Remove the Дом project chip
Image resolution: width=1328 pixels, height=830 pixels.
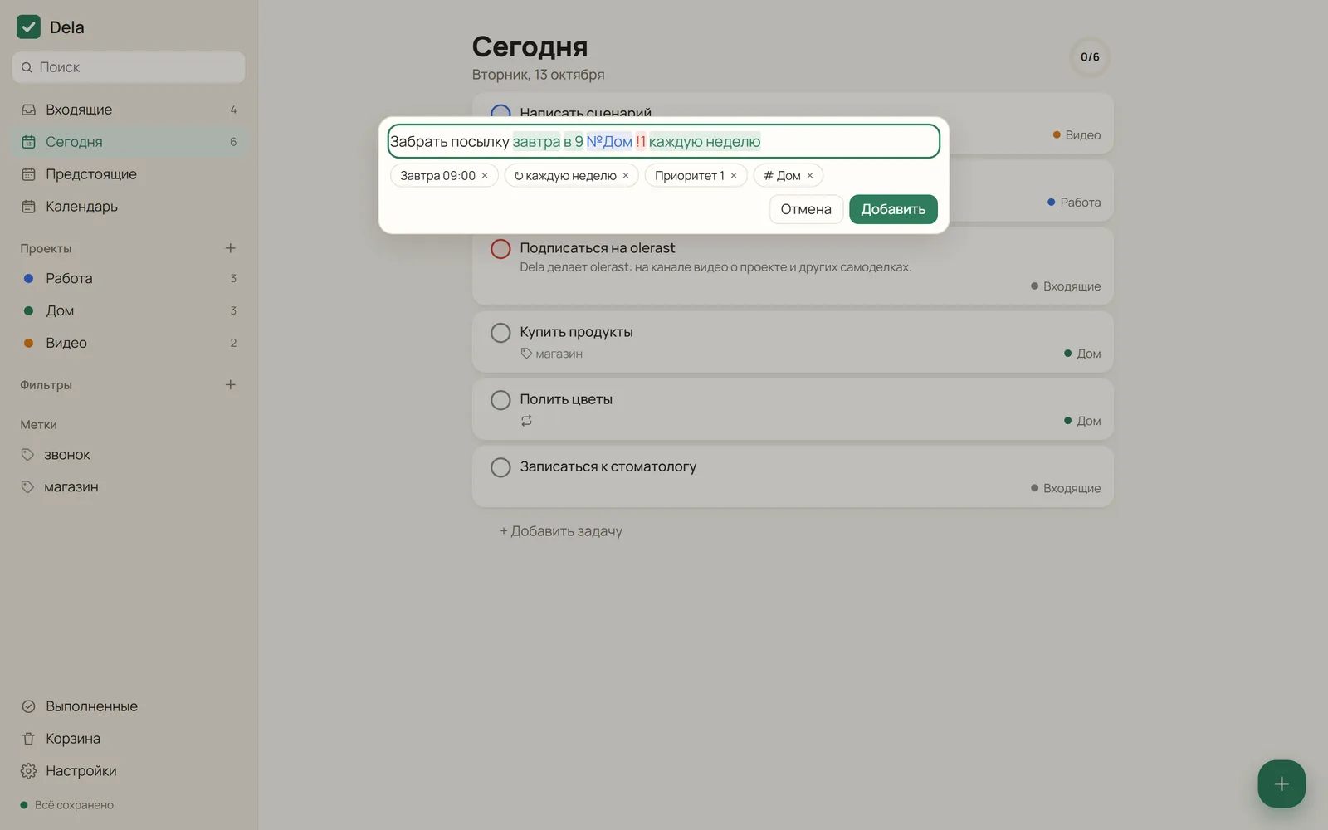[x=810, y=176]
